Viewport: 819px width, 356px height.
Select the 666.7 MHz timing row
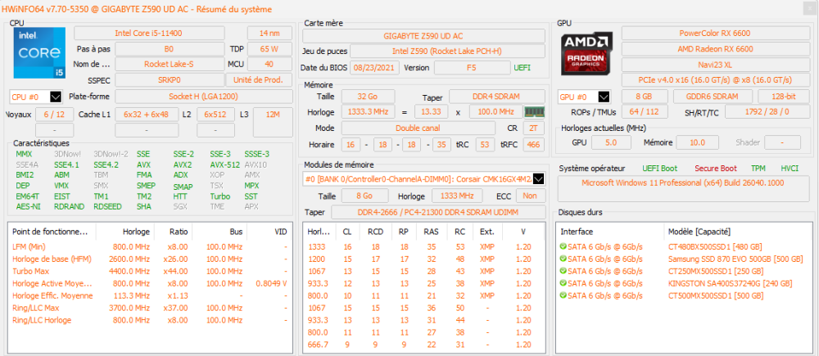pos(425,345)
